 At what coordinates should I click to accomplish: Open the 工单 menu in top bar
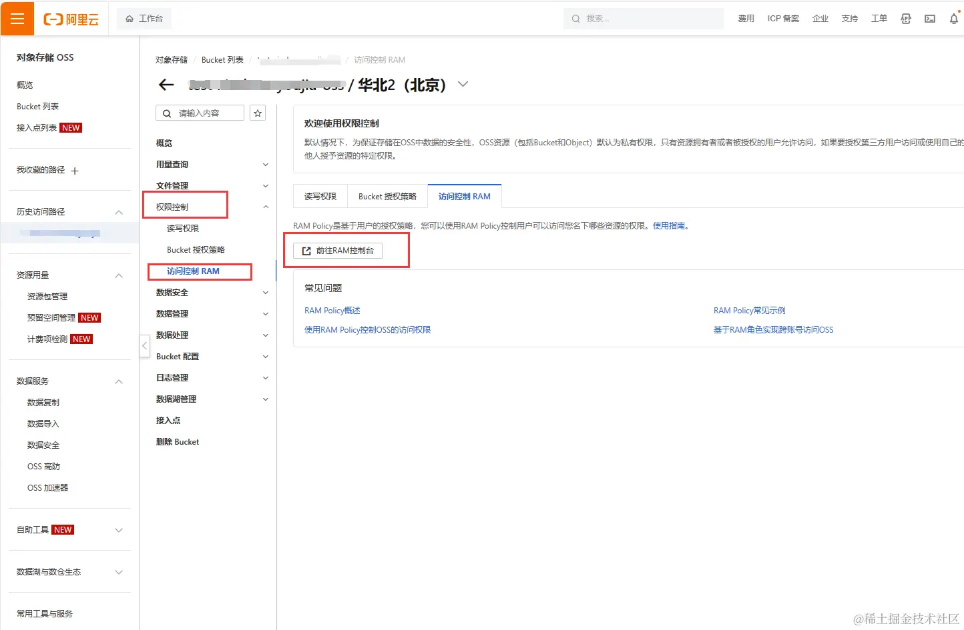(879, 19)
